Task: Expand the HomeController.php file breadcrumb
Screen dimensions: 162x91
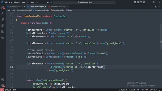Action: 41,10
